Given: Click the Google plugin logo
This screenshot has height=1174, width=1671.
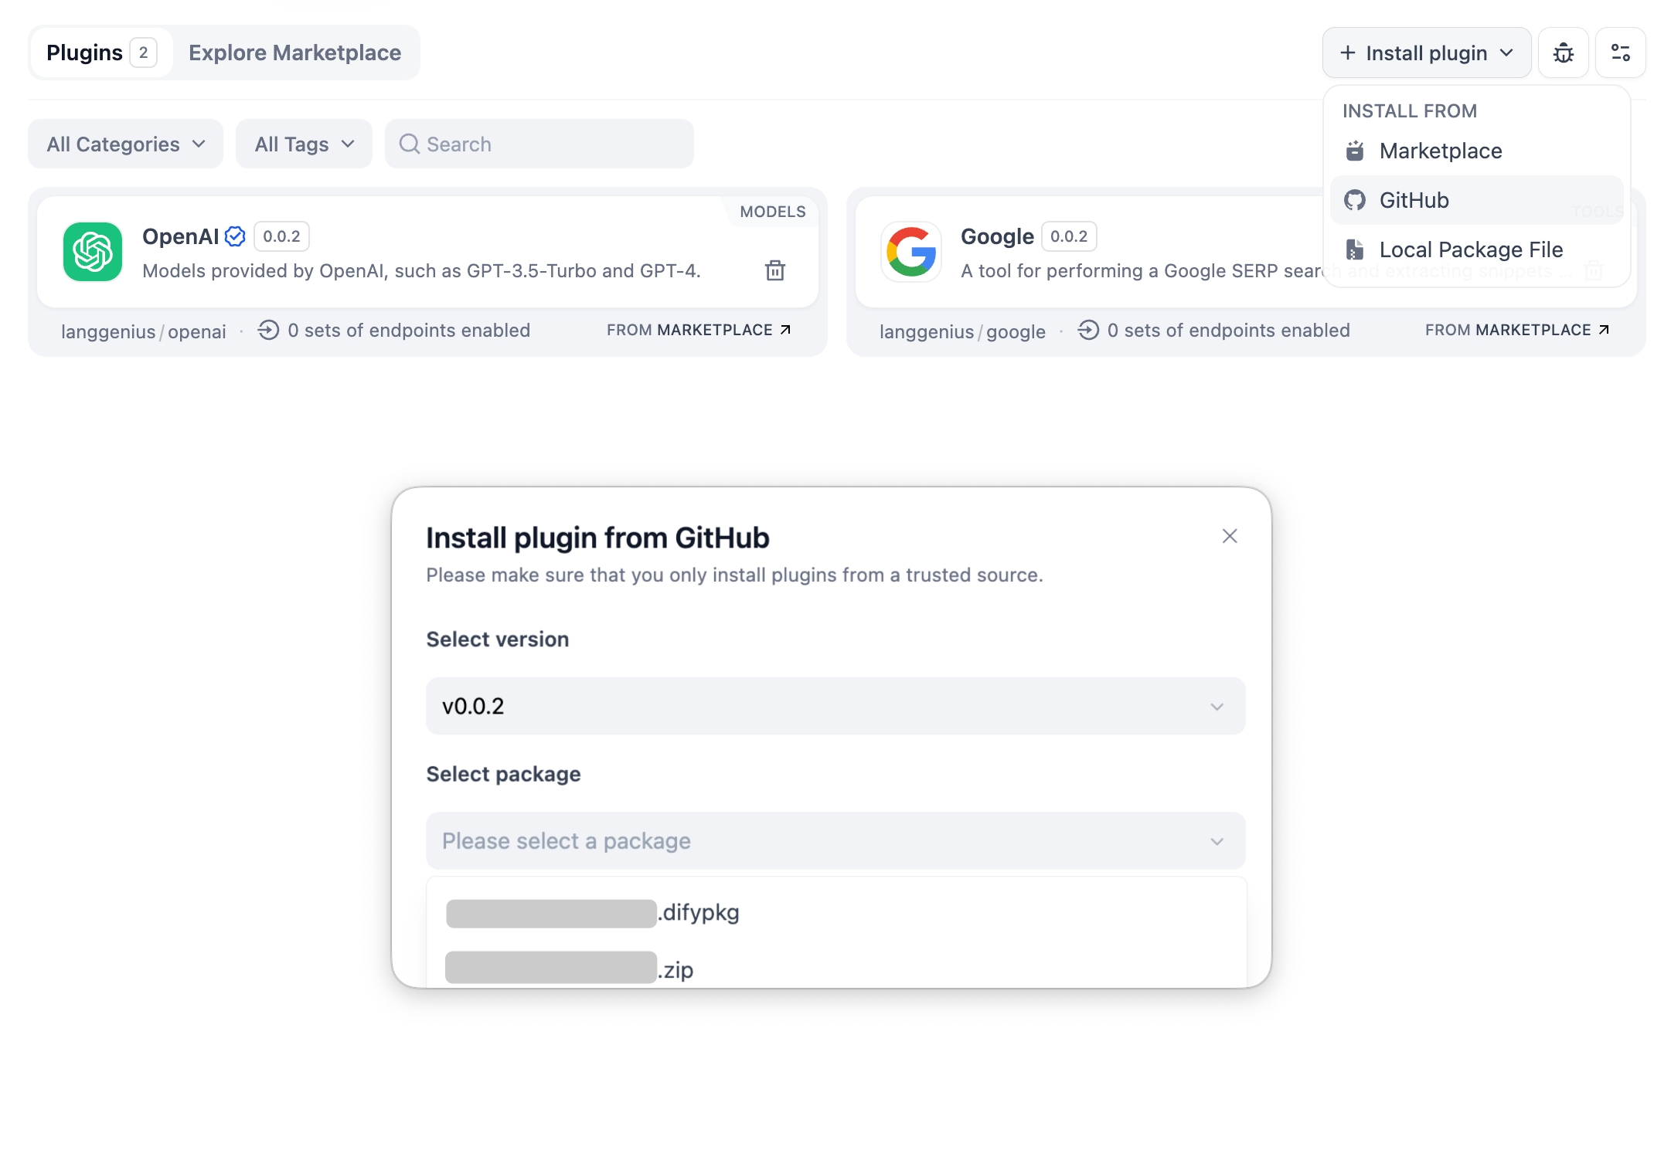Looking at the screenshot, I should point(911,252).
